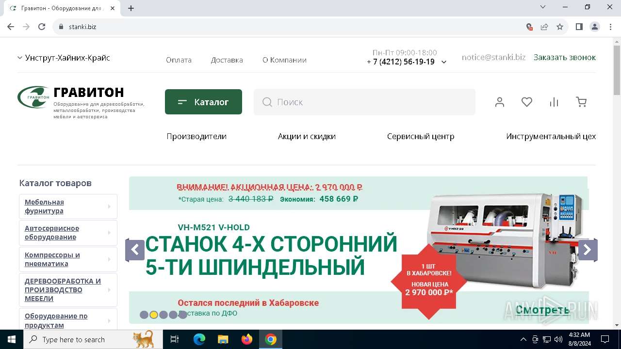Open the product comparison bars icon

[x=554, y=102]
